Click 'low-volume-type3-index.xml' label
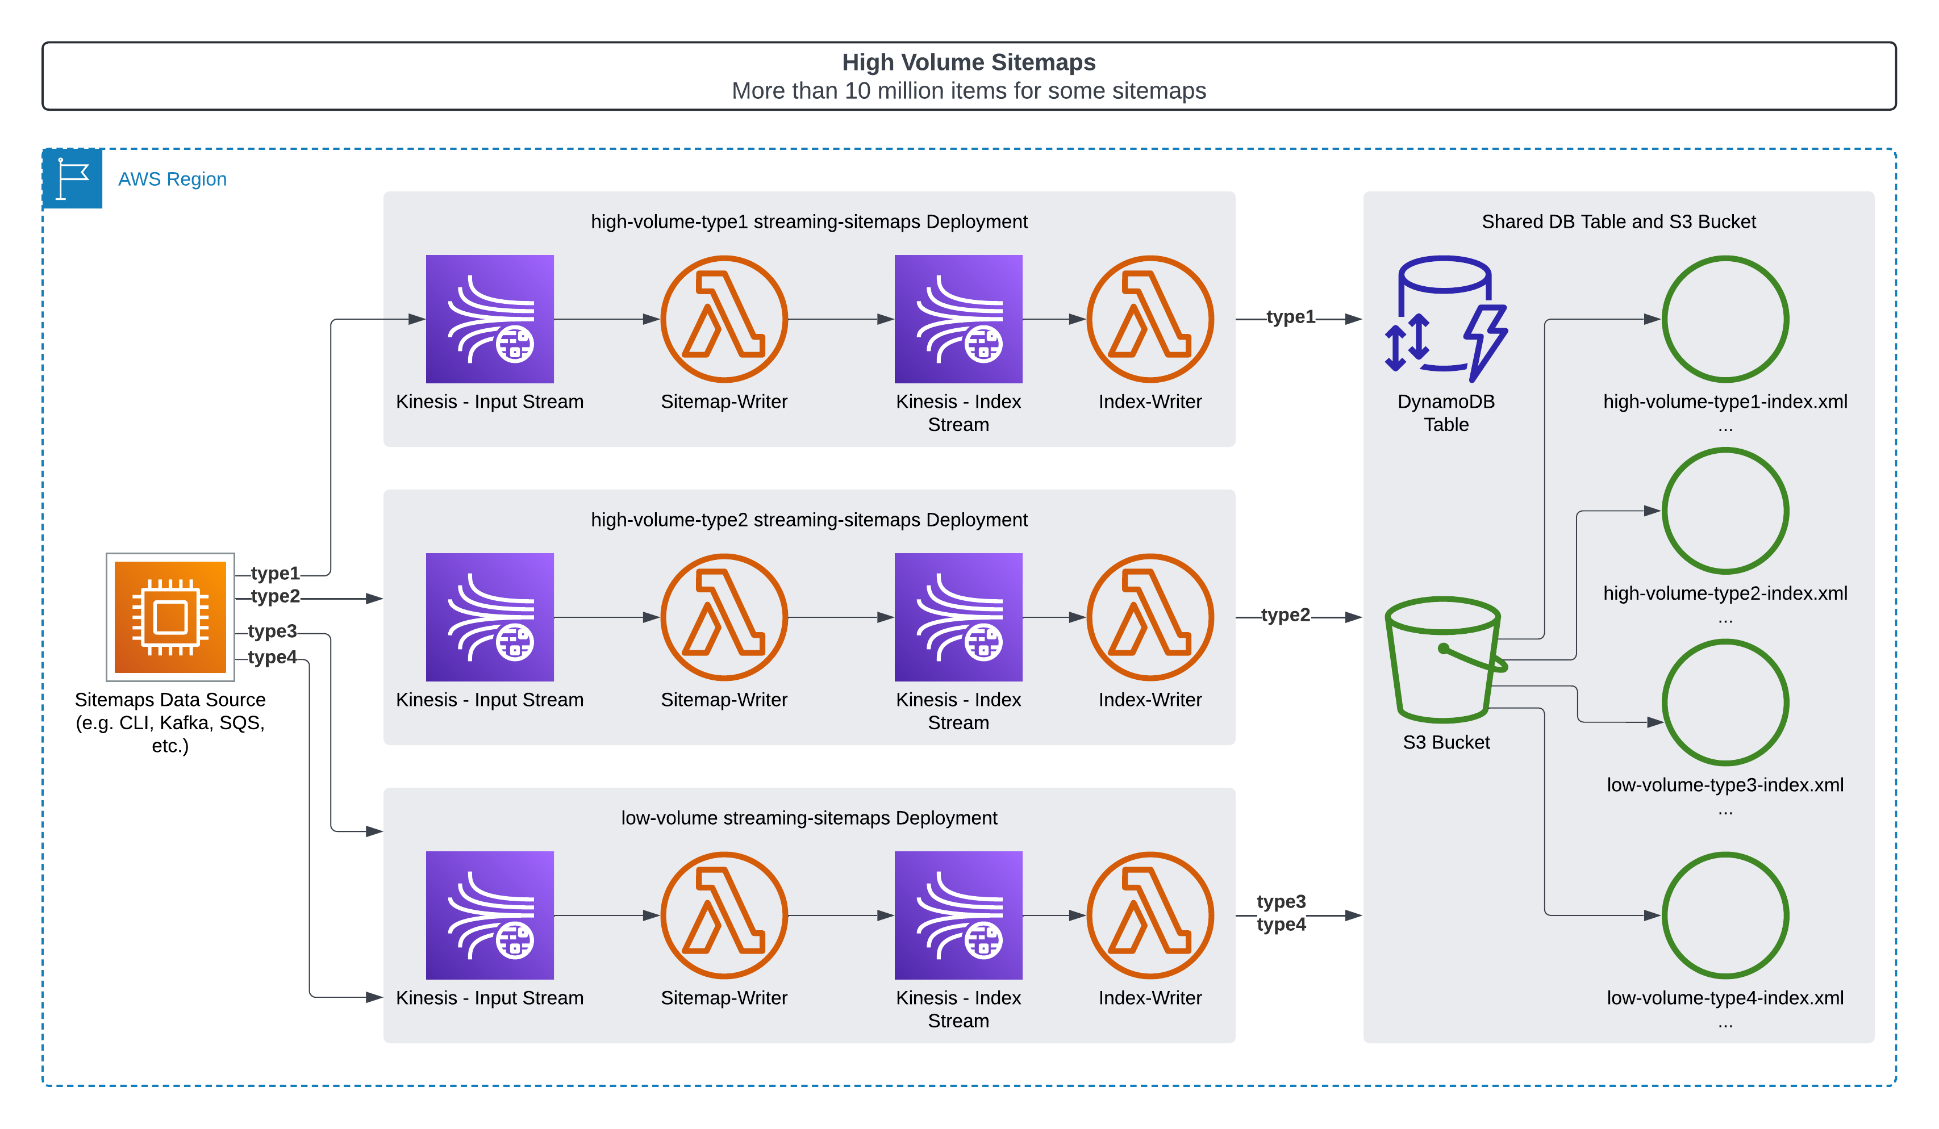 (x=1725, y=784)
